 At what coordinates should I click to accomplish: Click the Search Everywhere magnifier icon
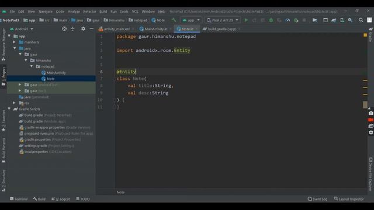click(361, 20)
